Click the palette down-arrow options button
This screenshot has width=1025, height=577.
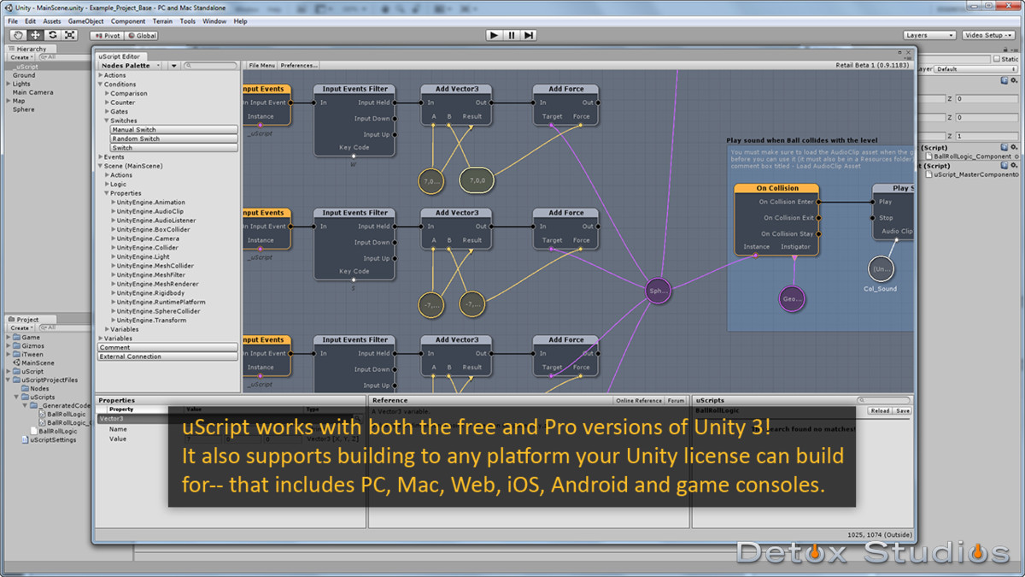tap(174, 65)
